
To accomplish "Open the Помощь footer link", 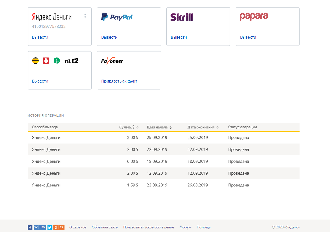I will 204,227.
